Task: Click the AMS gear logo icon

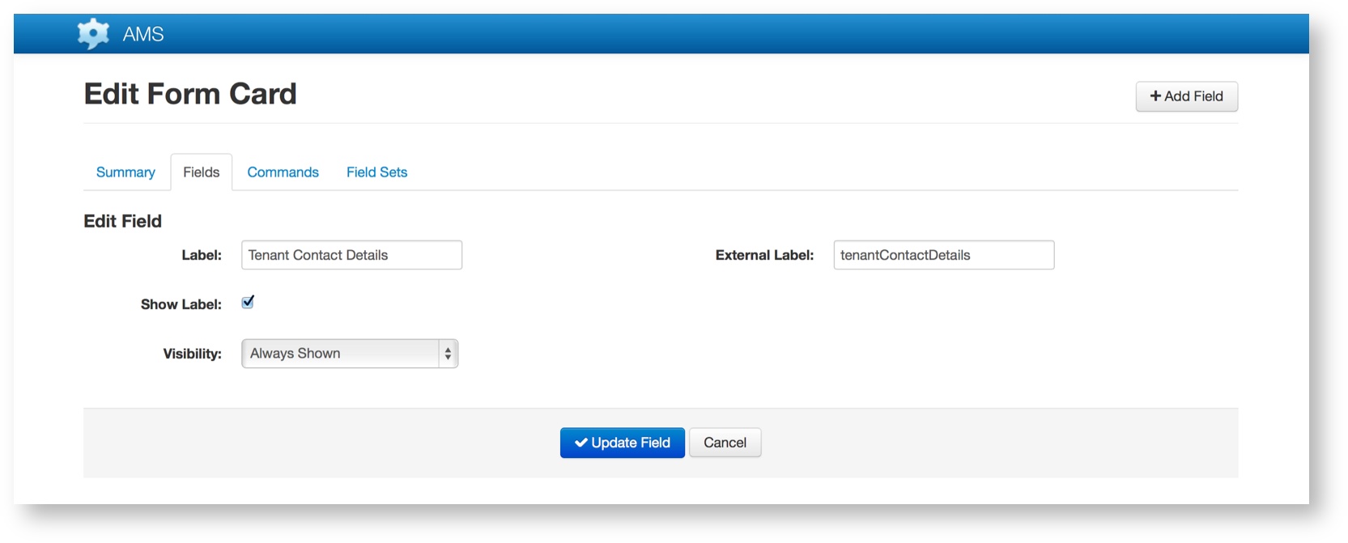Action: [93, 34]
